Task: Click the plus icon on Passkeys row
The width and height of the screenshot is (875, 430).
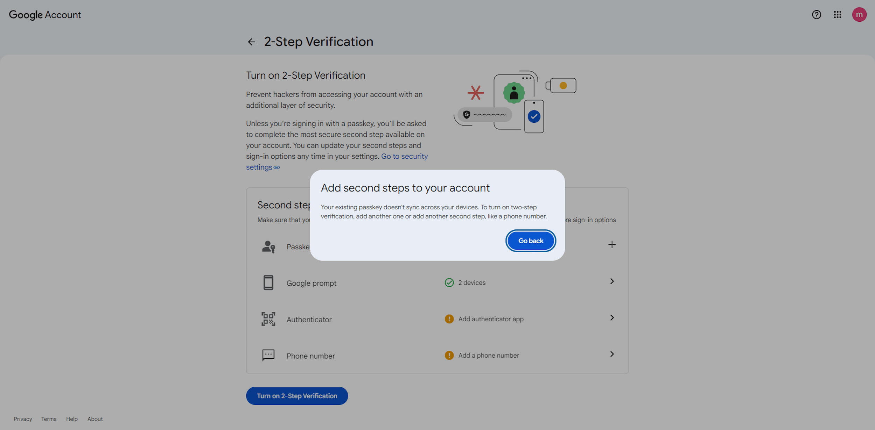Action: click(x=612, y=244)
